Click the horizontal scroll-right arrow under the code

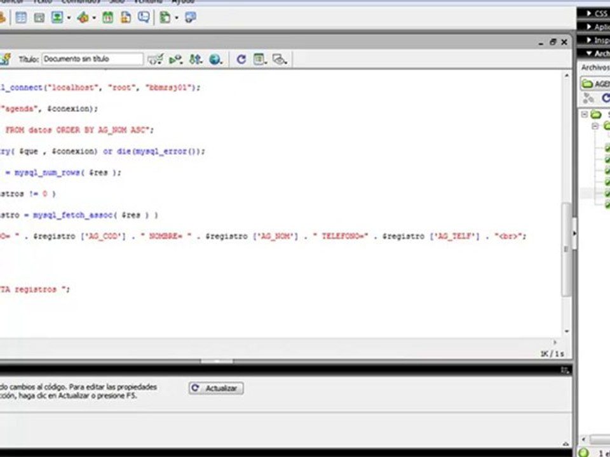[555, 342]
